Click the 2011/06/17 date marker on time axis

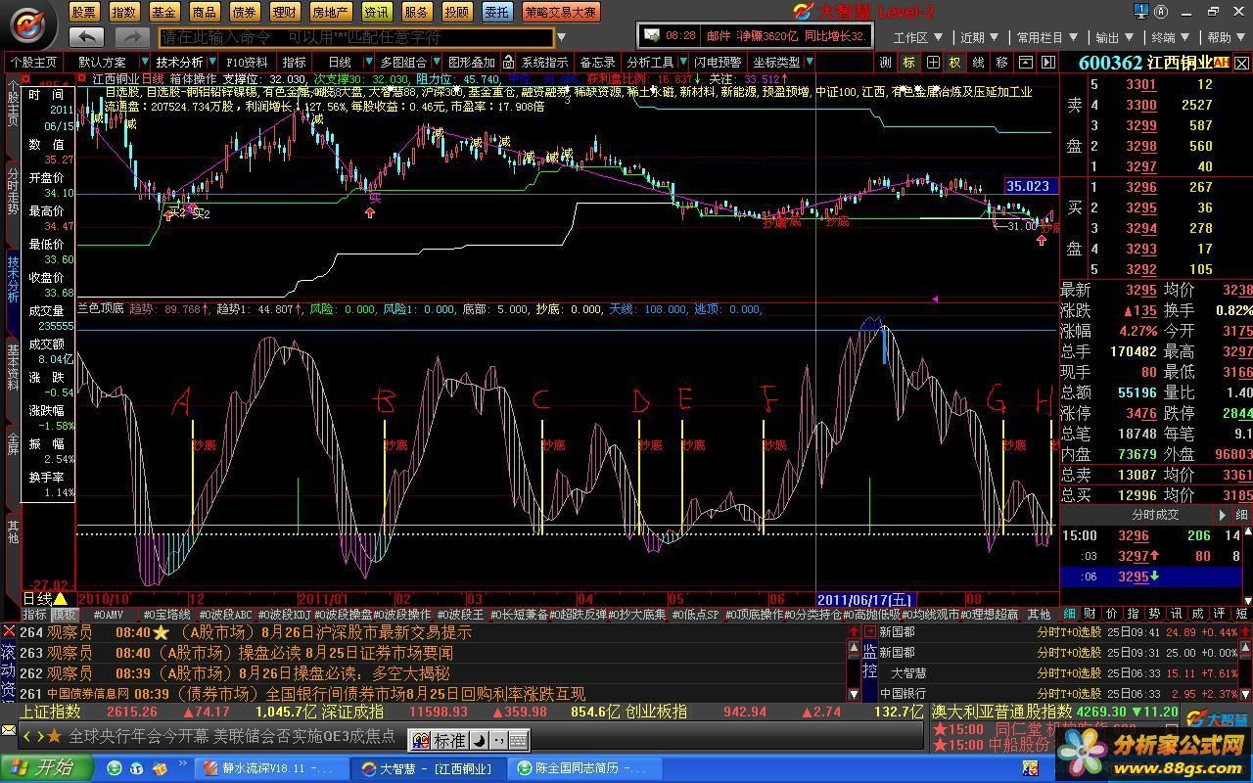[x=865, y=599]
